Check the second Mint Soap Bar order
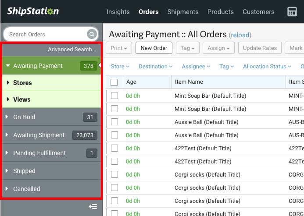Screen dimensions: 304x216 pyautogui.click(x=114, y=109)
